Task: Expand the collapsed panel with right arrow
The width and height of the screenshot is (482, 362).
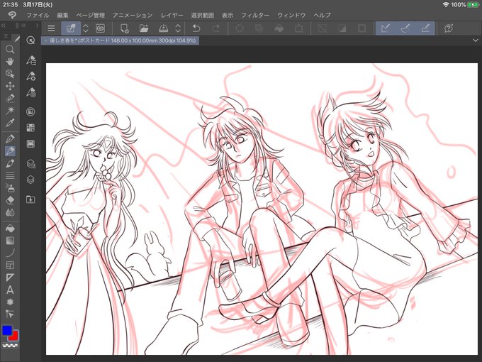Action: pyautogui.click(x=37, y=26)
